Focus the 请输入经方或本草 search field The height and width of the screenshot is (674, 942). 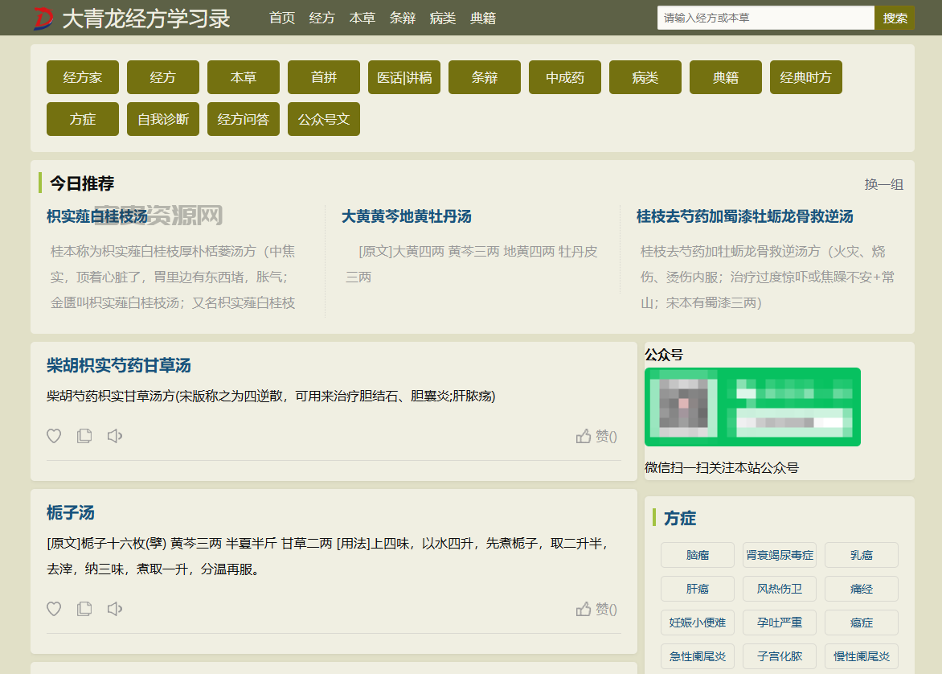[x=765, y=18]
